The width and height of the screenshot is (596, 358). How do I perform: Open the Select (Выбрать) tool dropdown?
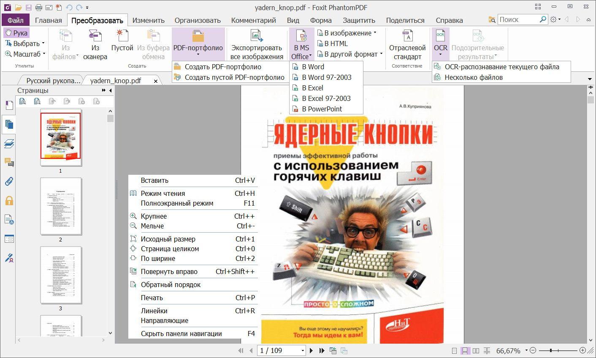pyautogui.click(x=43, y=43)
